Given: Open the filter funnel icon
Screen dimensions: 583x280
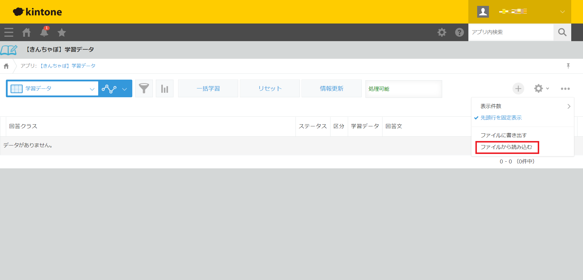Looking at the screenshot, I should [144, 88].
